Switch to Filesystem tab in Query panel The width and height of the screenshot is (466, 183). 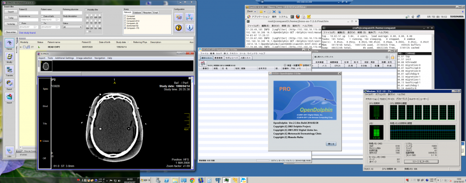pos(147,13)
